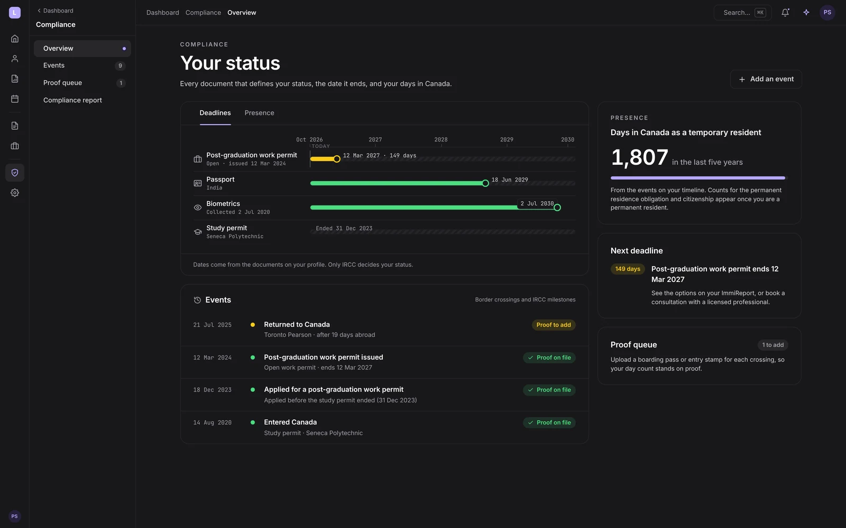This screenshot has width=846, height=528.
Task: Click the Ended 31 Dec 2023 label
Action: pyautogui.click(x=344, y=229)
